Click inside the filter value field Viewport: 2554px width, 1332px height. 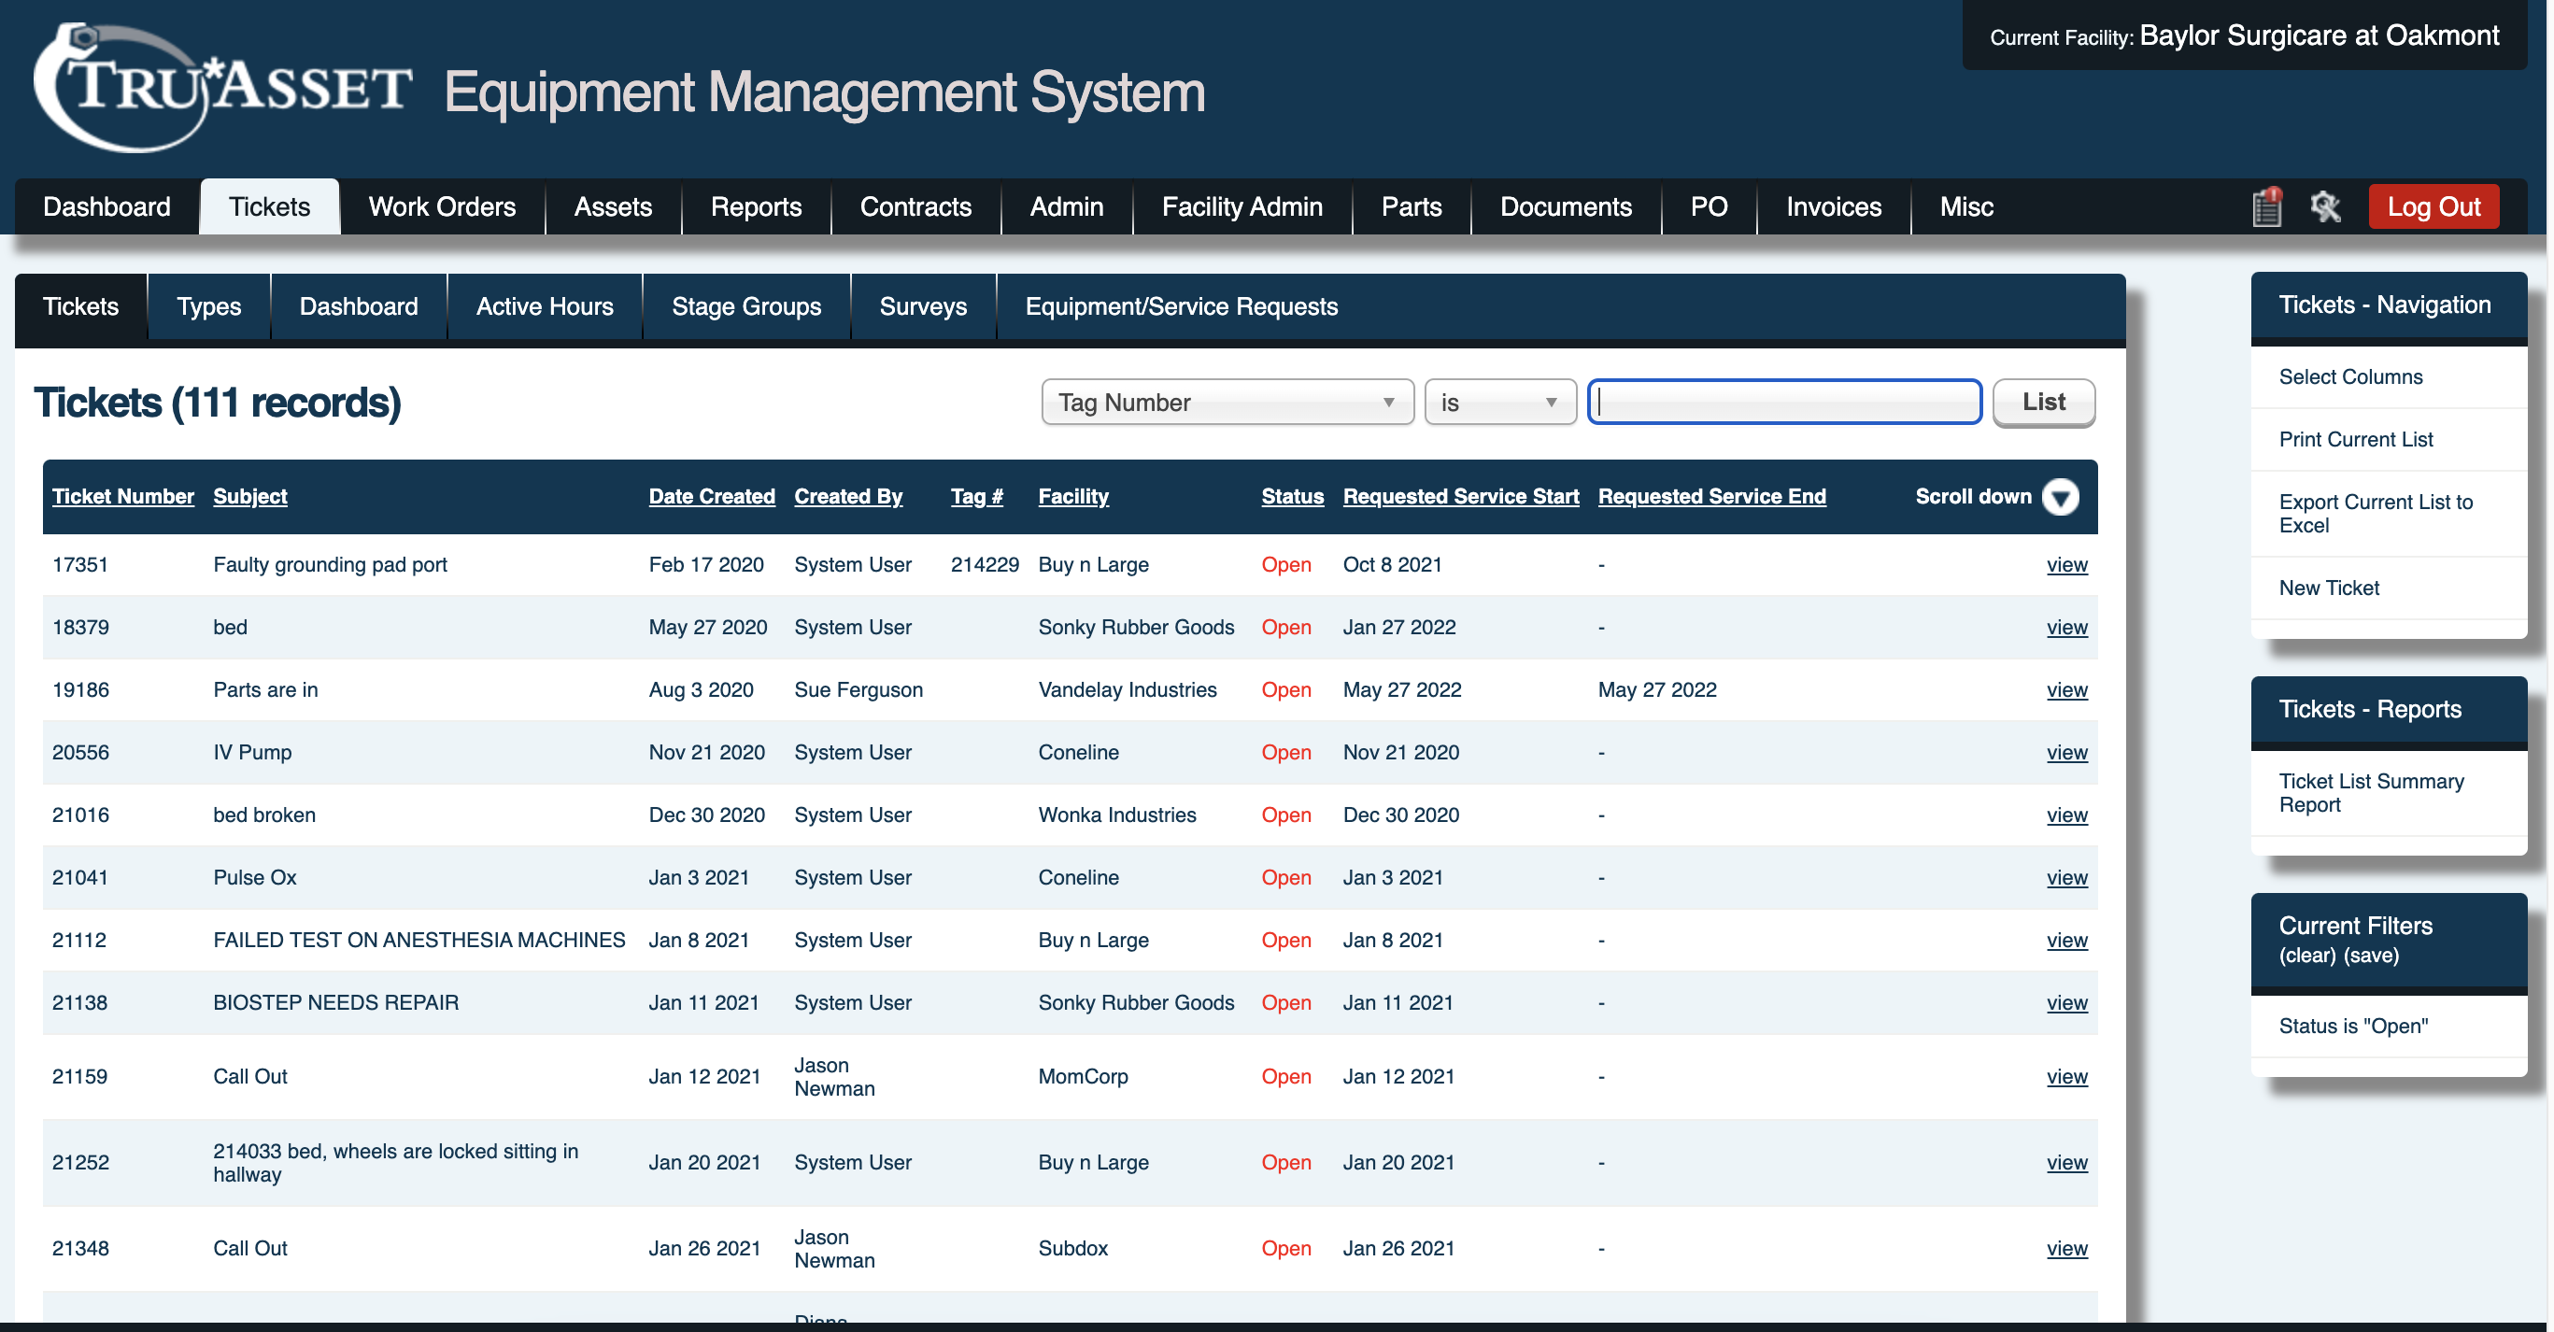(1782, 402)
